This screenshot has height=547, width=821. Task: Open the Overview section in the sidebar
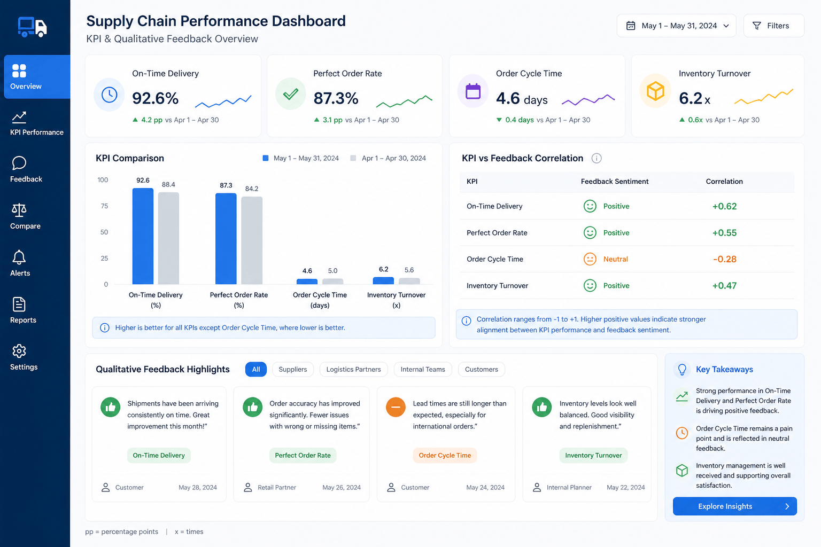tap(37, 77)
